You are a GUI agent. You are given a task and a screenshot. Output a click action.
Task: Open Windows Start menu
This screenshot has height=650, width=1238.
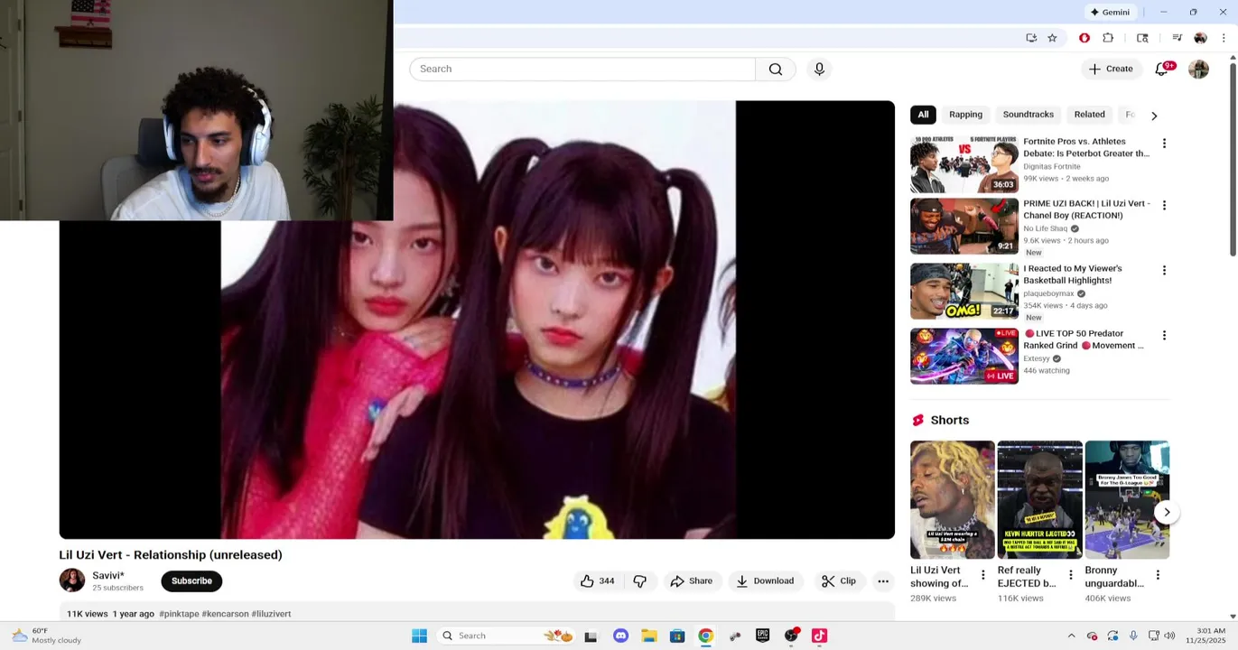(x=419, y=636)
